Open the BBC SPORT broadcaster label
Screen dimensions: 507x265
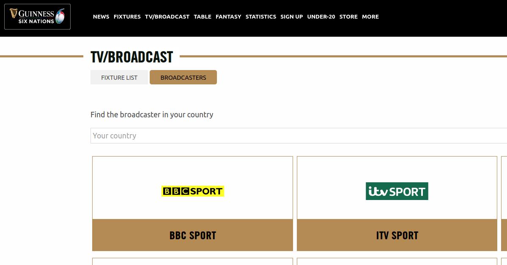click(193, 235)
